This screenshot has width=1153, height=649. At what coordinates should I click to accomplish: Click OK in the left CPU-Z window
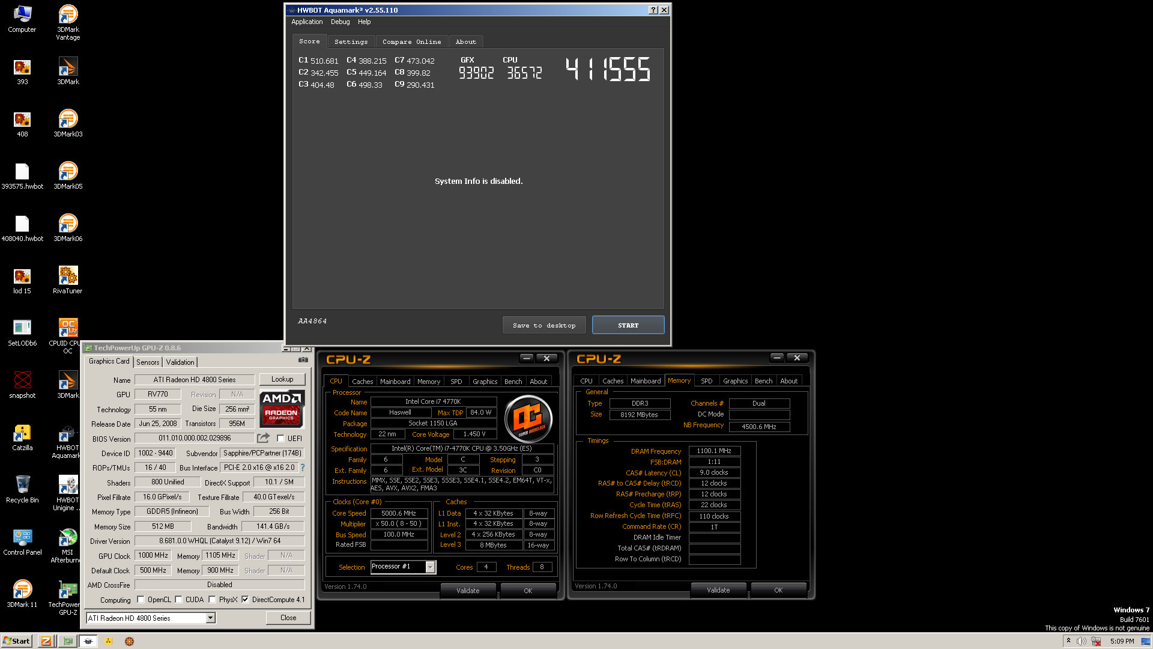[x=528, y=591]
